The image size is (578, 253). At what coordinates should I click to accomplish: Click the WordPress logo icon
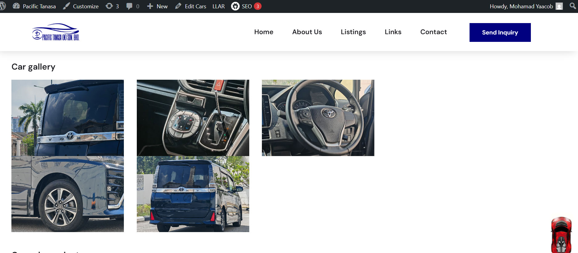coord(3,6)
